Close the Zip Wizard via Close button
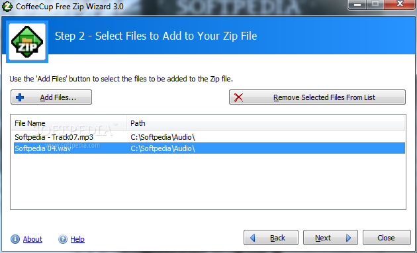This screenshot has height=253, width=417. 387,238
